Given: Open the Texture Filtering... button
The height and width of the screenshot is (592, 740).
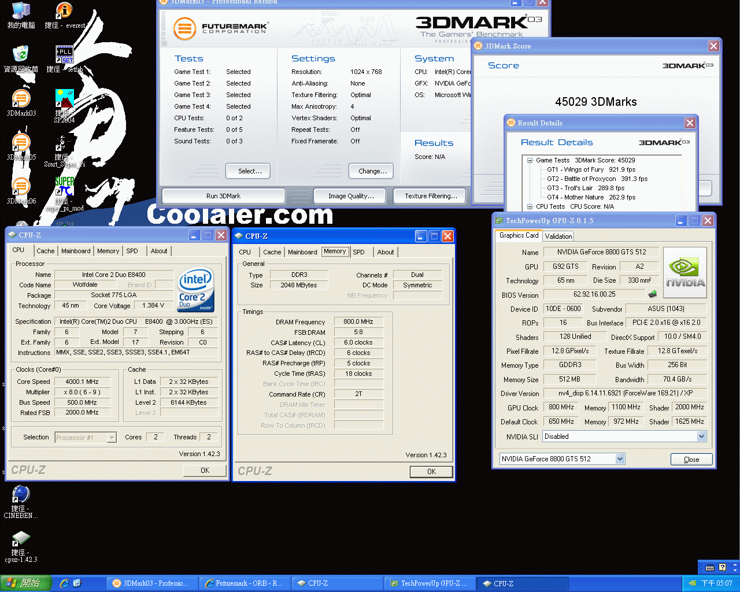Looking at the screenshot, I should point(431,196).
